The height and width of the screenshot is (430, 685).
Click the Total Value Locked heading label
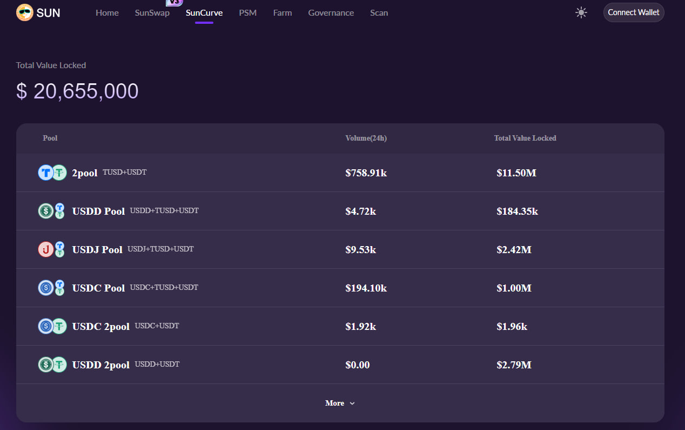point(51,65)
